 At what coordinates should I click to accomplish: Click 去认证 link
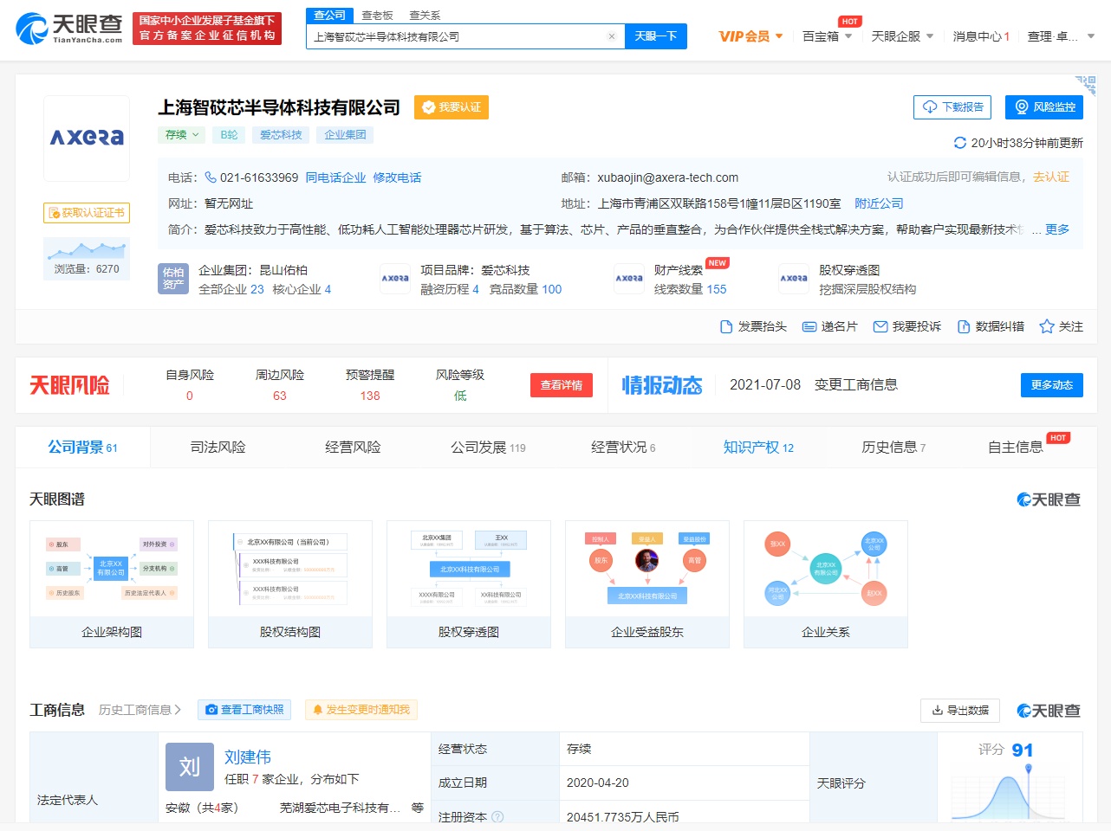(1051, 177)
